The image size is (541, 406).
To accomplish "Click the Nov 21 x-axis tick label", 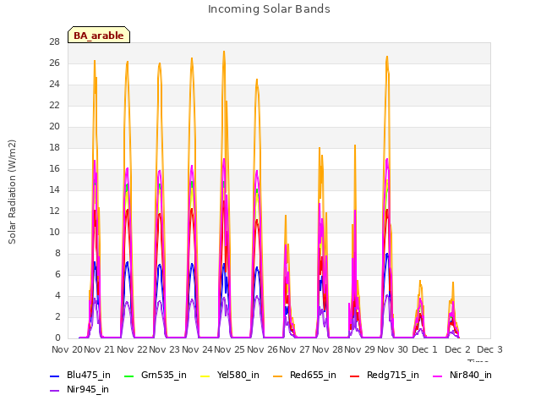I will (x=100, y=349).
